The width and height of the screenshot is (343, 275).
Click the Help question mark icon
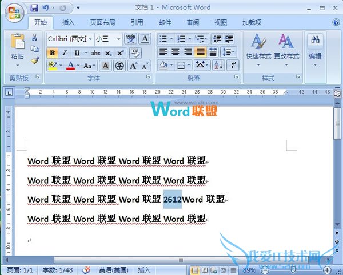coord(336,22)
